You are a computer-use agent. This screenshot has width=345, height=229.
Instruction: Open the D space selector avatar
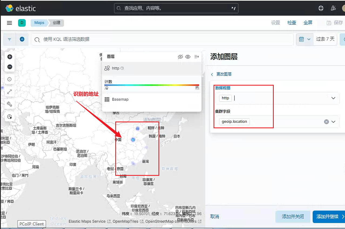[22, 23]
